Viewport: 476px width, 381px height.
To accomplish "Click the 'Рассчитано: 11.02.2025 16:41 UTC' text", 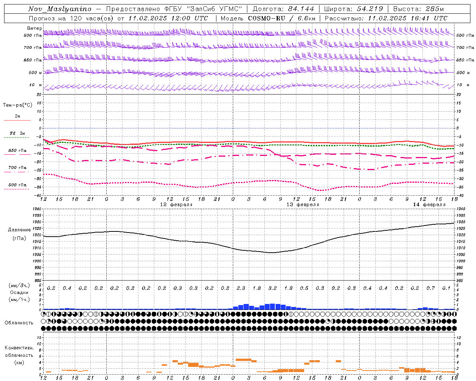I will [x=386, y=18].
